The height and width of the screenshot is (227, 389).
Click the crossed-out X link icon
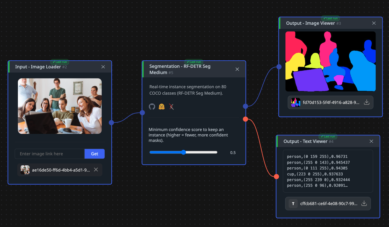pos(171,107)
